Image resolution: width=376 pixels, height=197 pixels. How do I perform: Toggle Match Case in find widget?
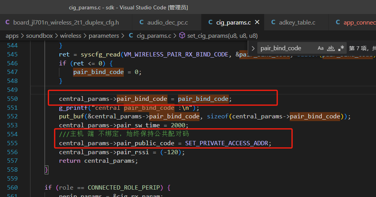321,48
